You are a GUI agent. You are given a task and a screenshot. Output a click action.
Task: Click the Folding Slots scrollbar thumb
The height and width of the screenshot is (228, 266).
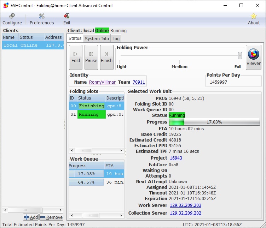point(83,150)
